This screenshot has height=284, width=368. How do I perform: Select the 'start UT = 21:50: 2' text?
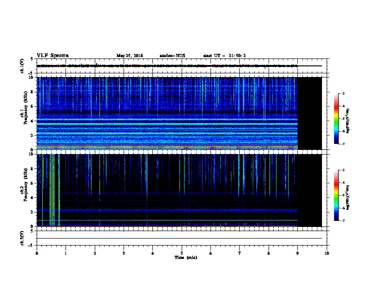tap(224, 56)
